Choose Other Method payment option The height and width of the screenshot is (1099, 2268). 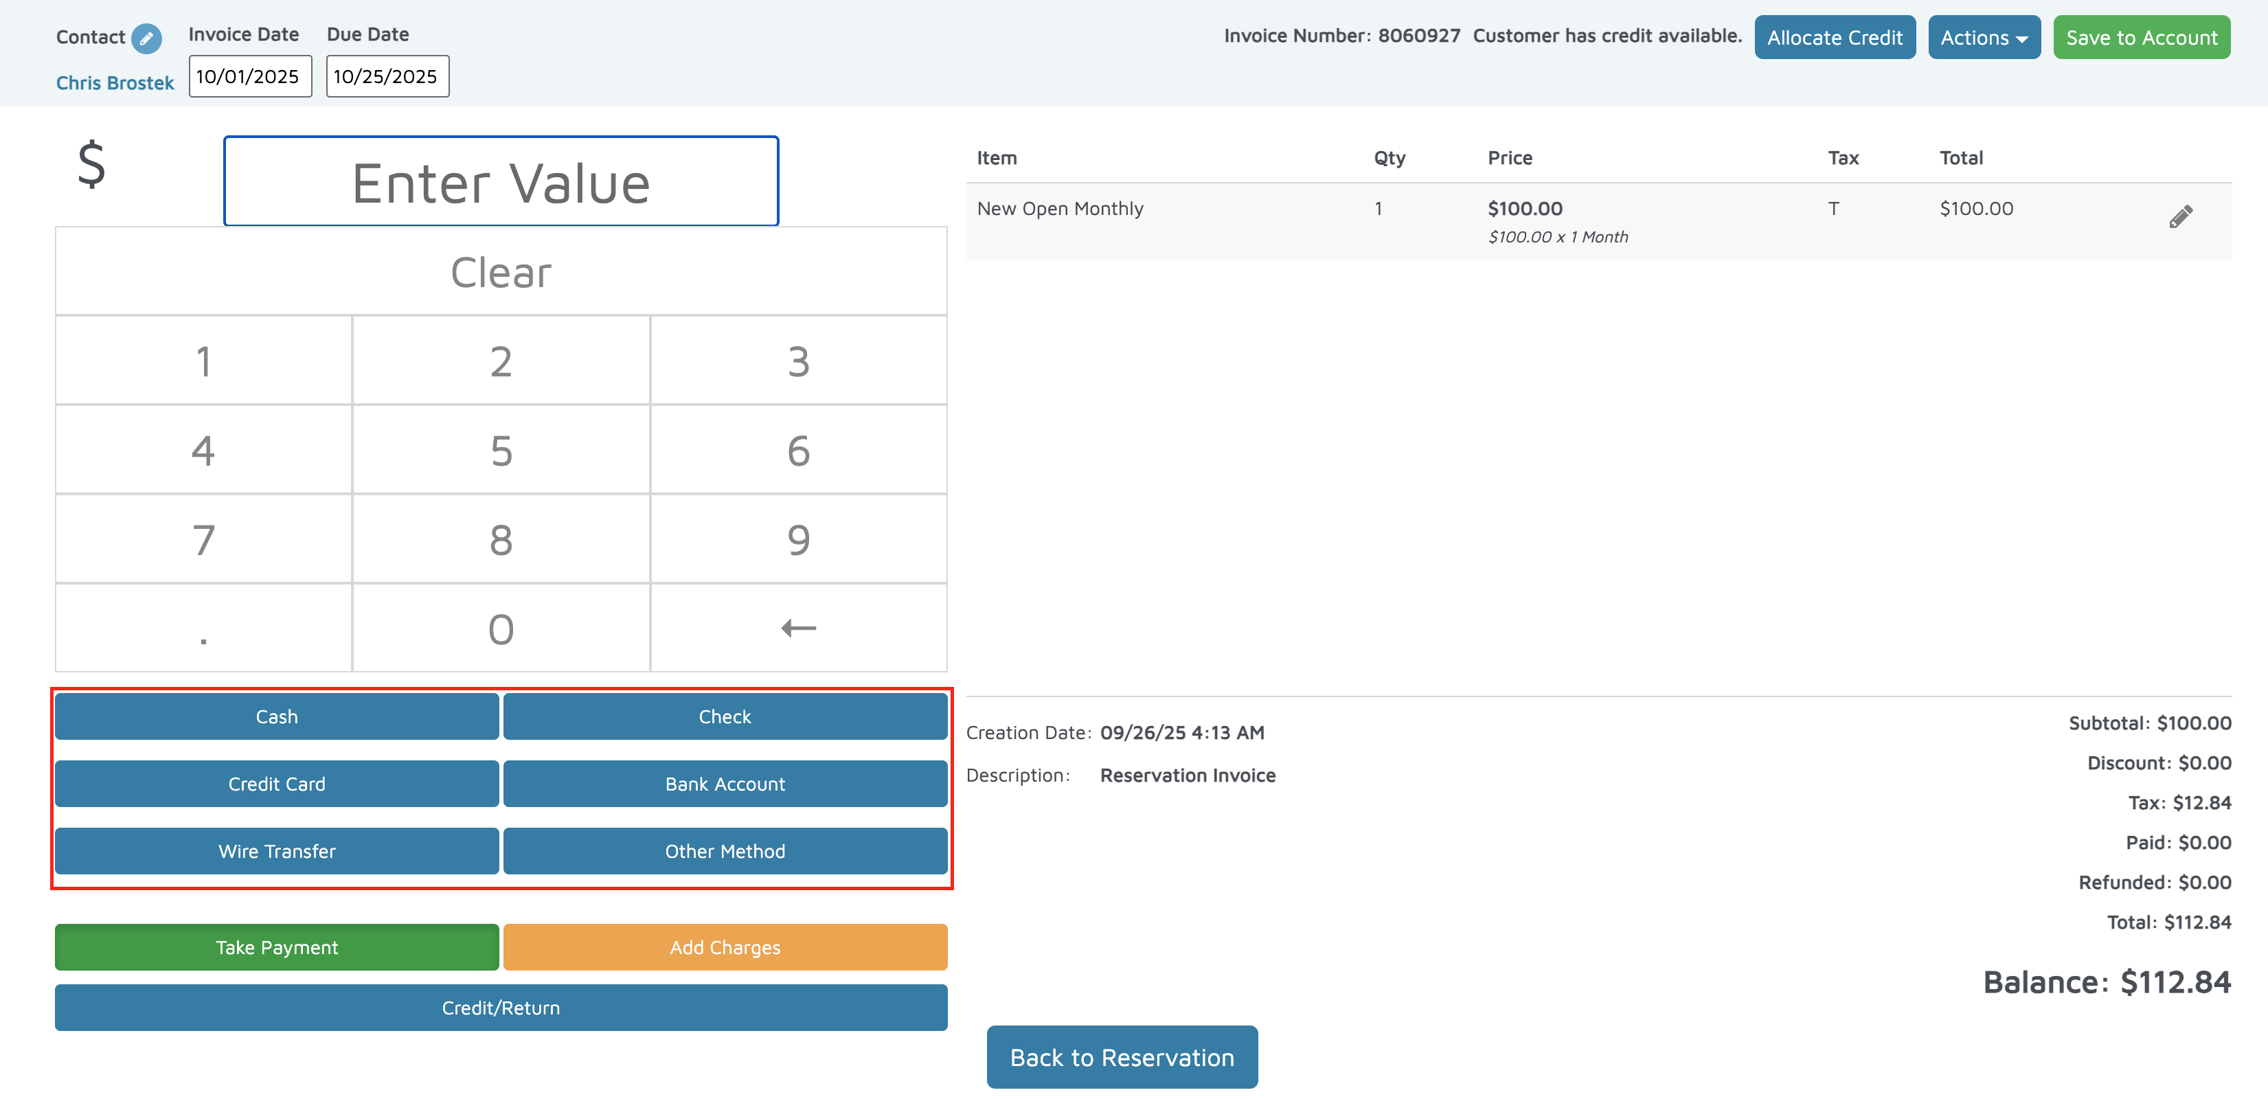coord(725,852)
